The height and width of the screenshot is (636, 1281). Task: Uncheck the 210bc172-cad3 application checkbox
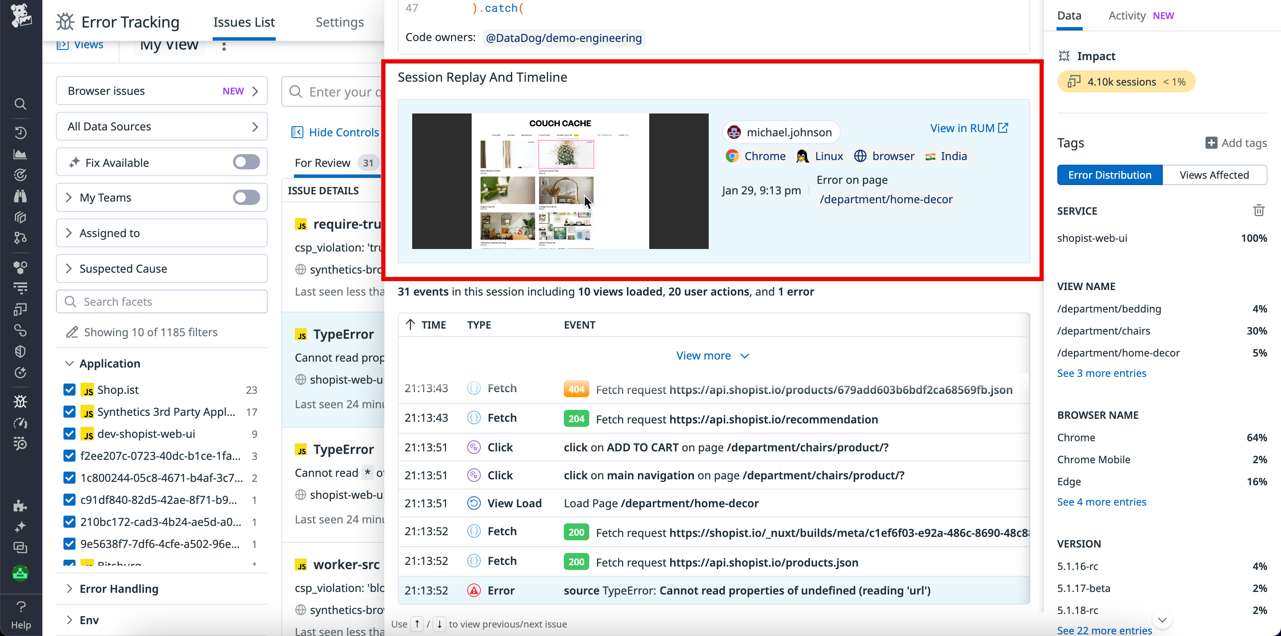69,522
